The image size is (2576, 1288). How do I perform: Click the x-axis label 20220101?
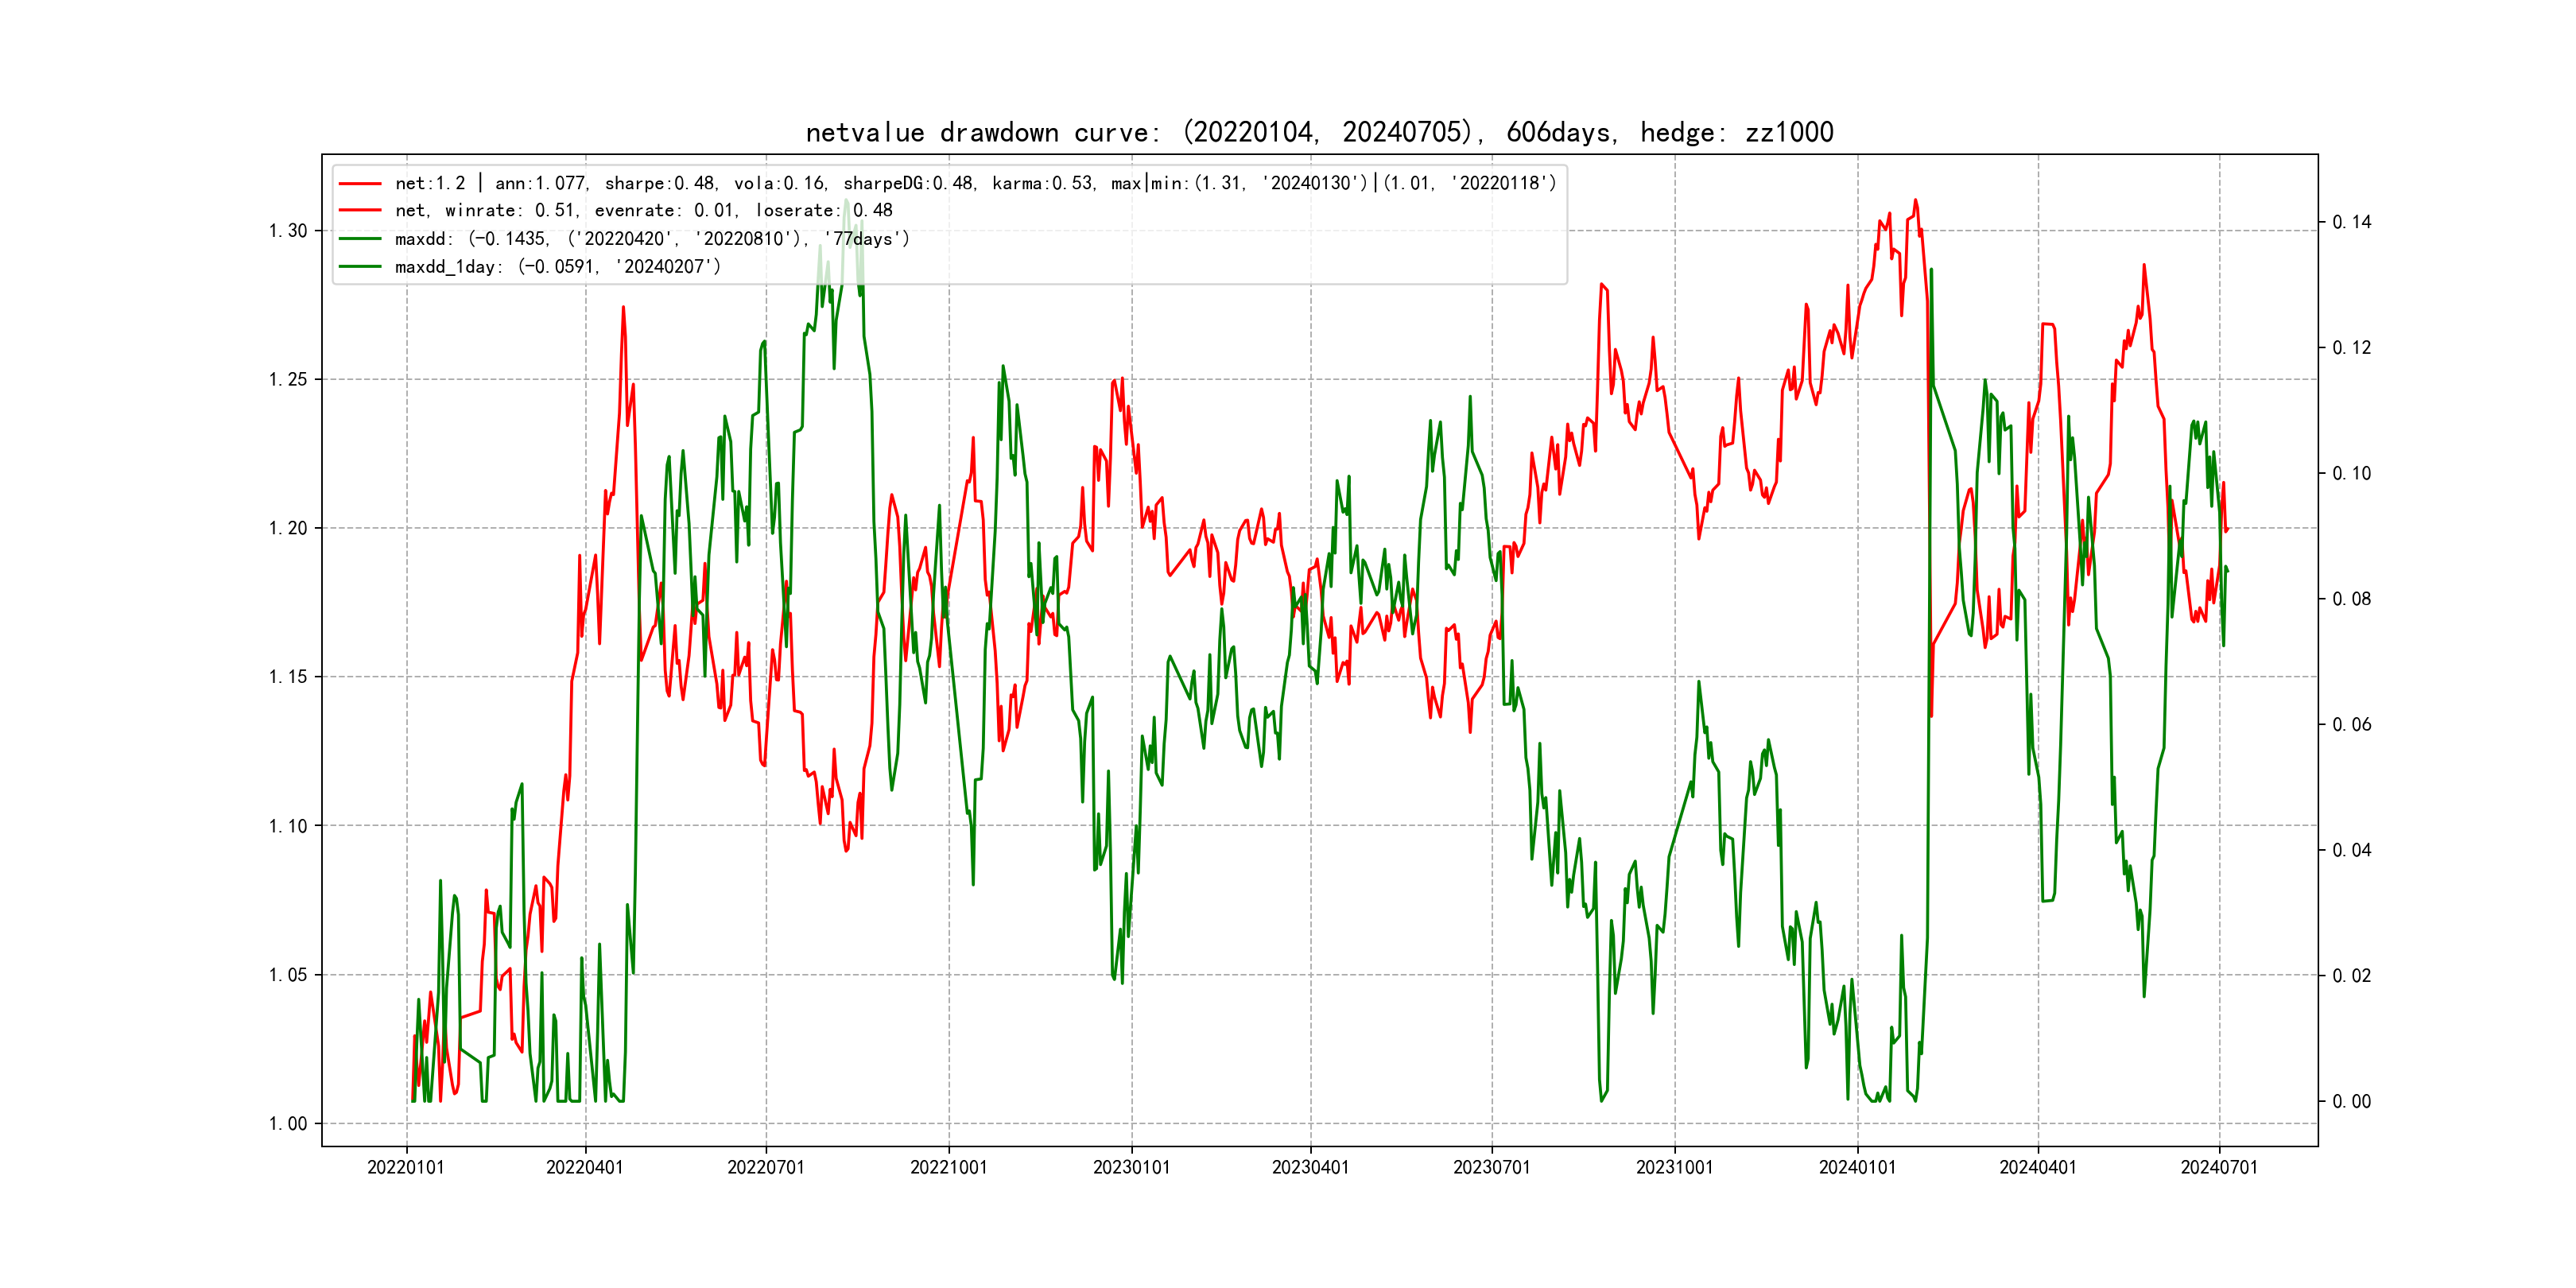[405, 1167]
